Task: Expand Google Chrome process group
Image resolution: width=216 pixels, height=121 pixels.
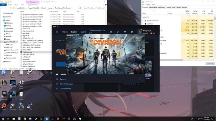Action: tap(143, 21)
